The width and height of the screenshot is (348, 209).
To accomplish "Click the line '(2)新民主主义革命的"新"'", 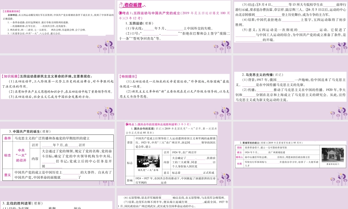I will point(174,94).
